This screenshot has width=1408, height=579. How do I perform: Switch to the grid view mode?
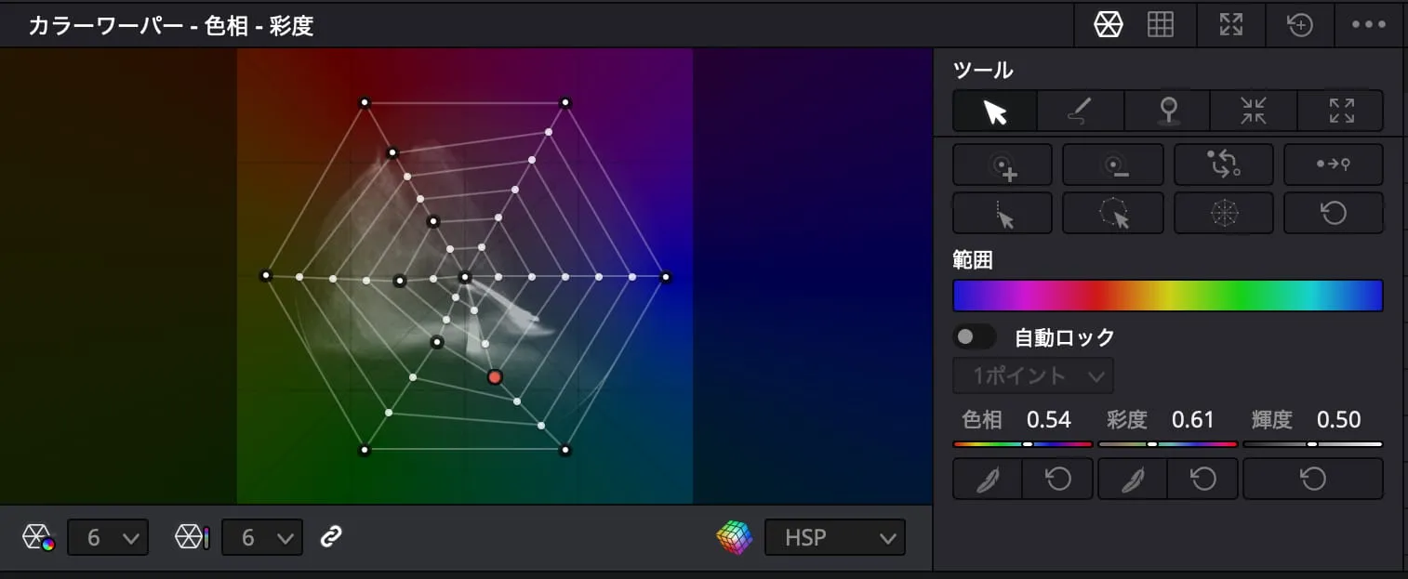click(1160, 25)
